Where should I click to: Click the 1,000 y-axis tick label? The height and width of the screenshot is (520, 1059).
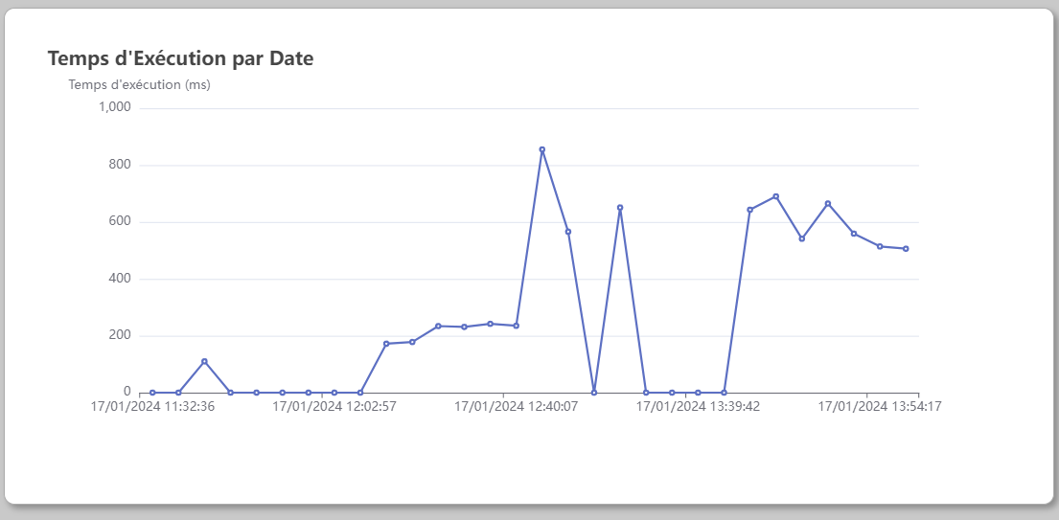point(115,107)
